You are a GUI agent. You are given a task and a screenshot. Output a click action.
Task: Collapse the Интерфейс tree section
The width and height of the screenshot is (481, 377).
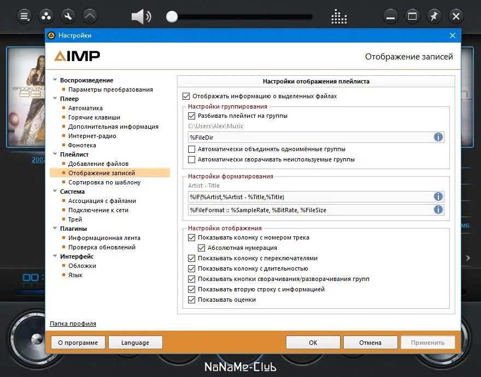55,256
